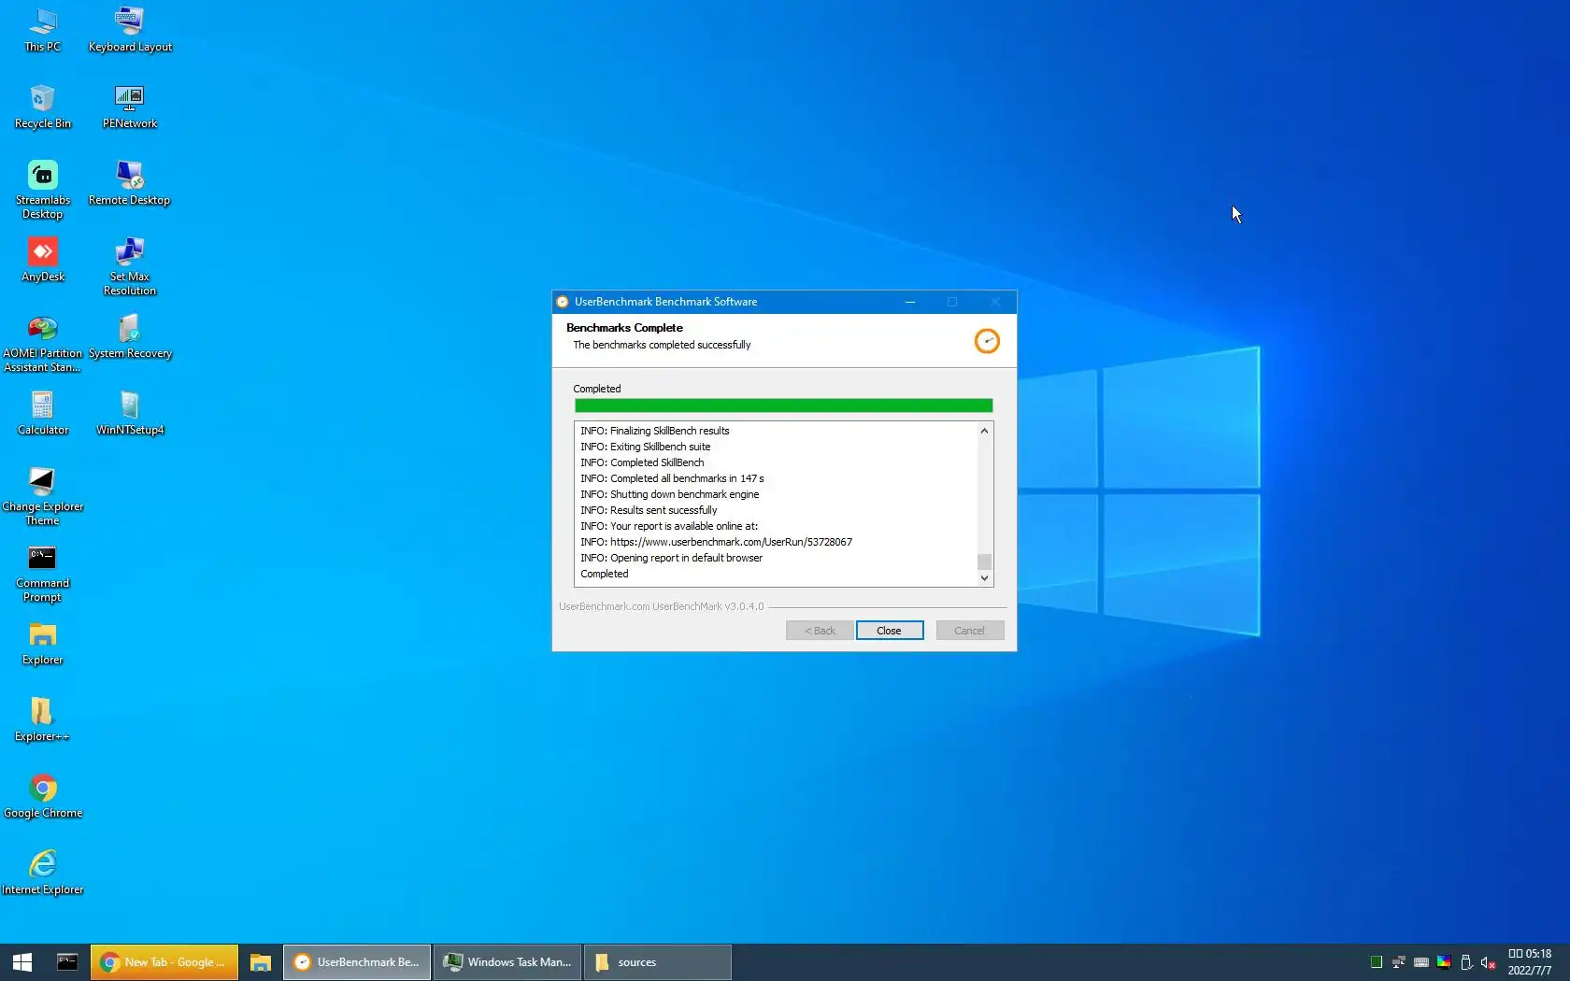This screenshot has width=1570, height=981.
Task: Select the PENetwork desktop shortcut
Action: coord(130,107)
